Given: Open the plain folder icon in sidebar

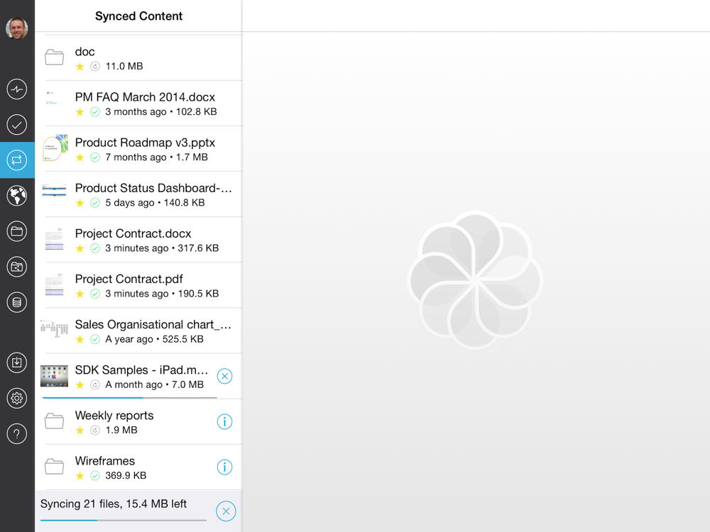Looking at the screenshot, I should 17,231.
